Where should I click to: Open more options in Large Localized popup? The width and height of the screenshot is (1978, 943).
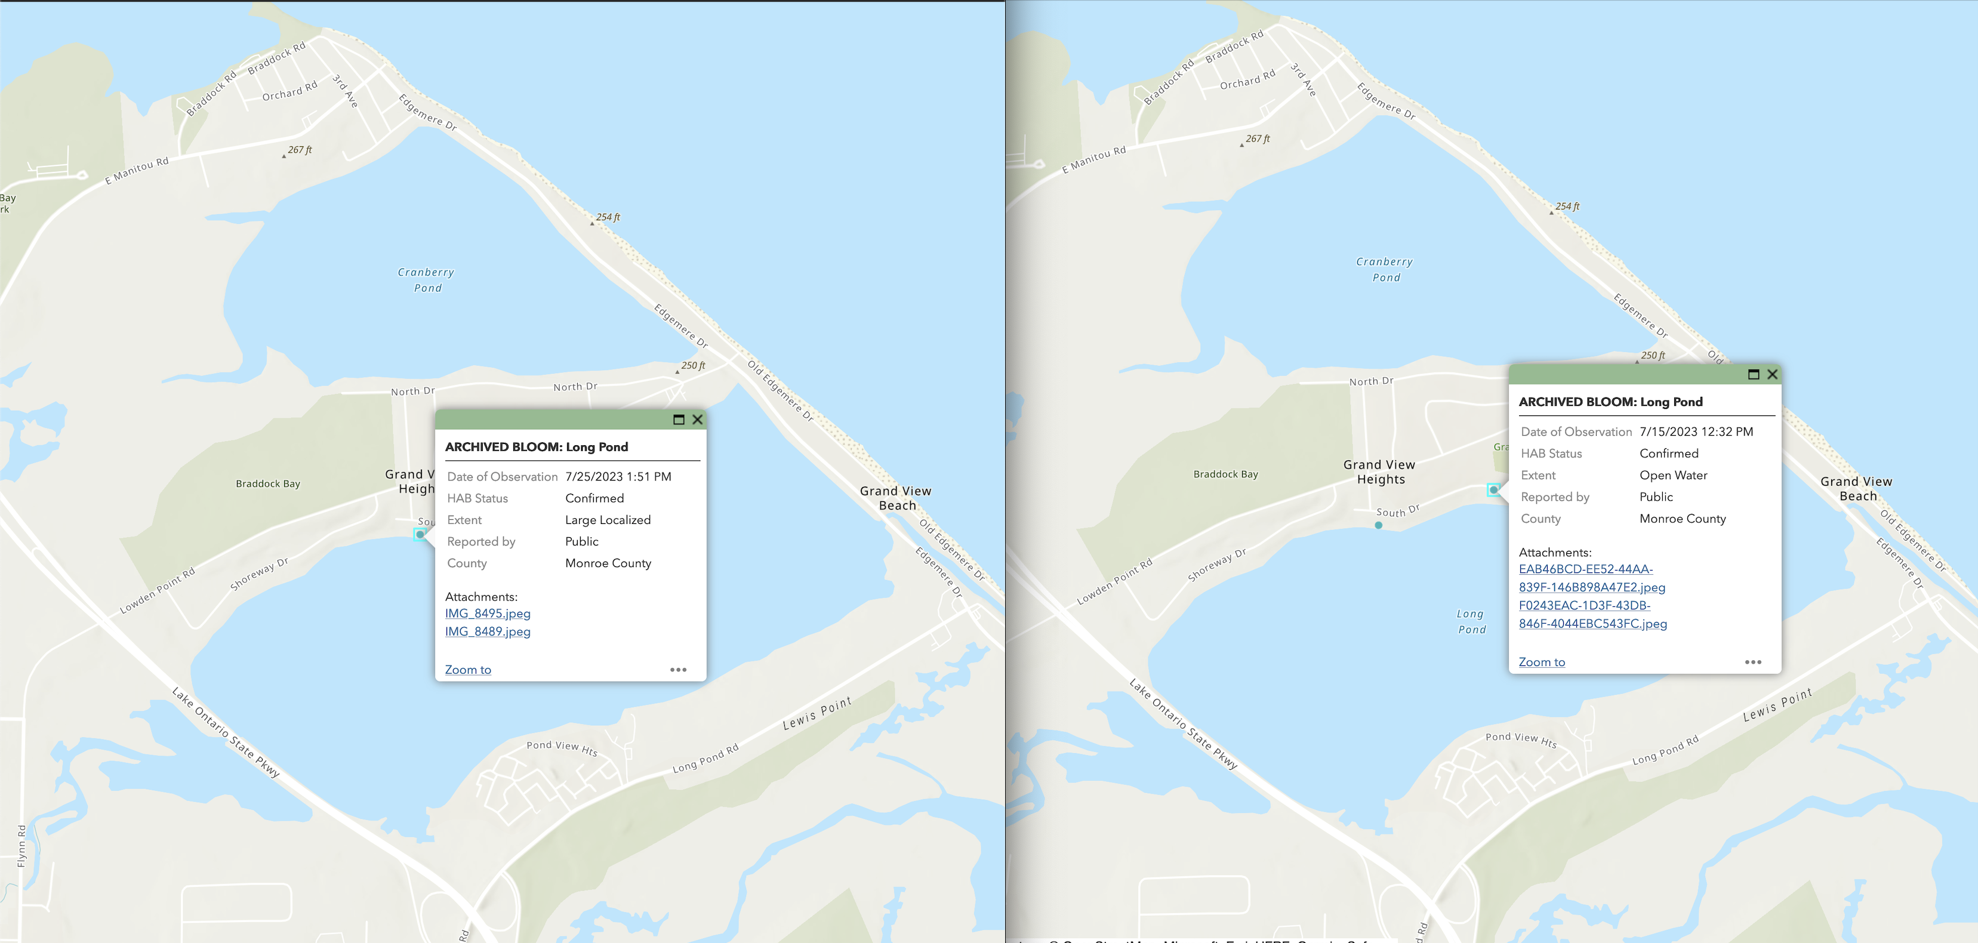[678, 670]
